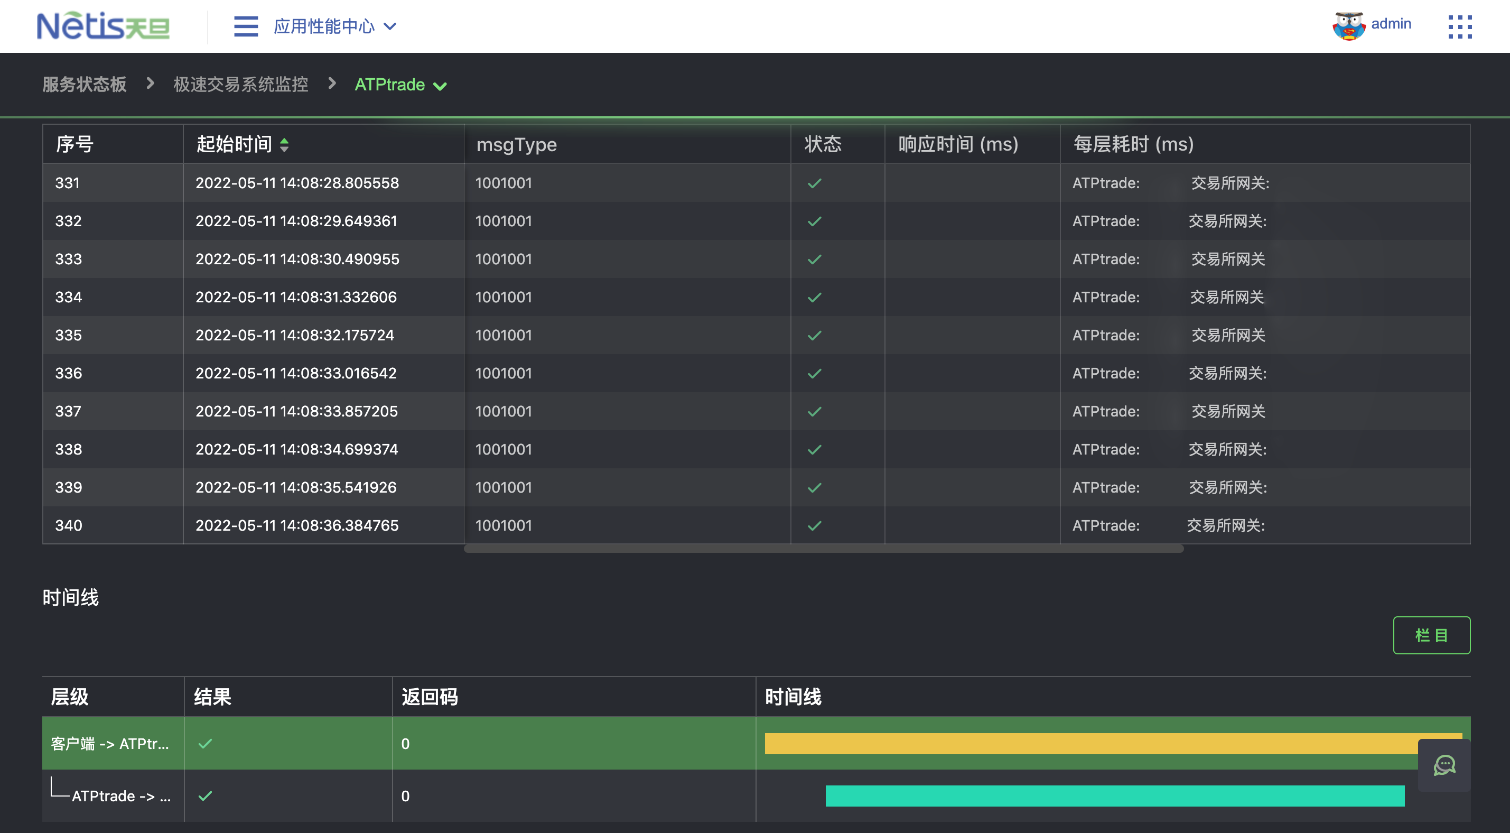Click the admin owl avatar
1510x833 pixels.
(1348, 26)
